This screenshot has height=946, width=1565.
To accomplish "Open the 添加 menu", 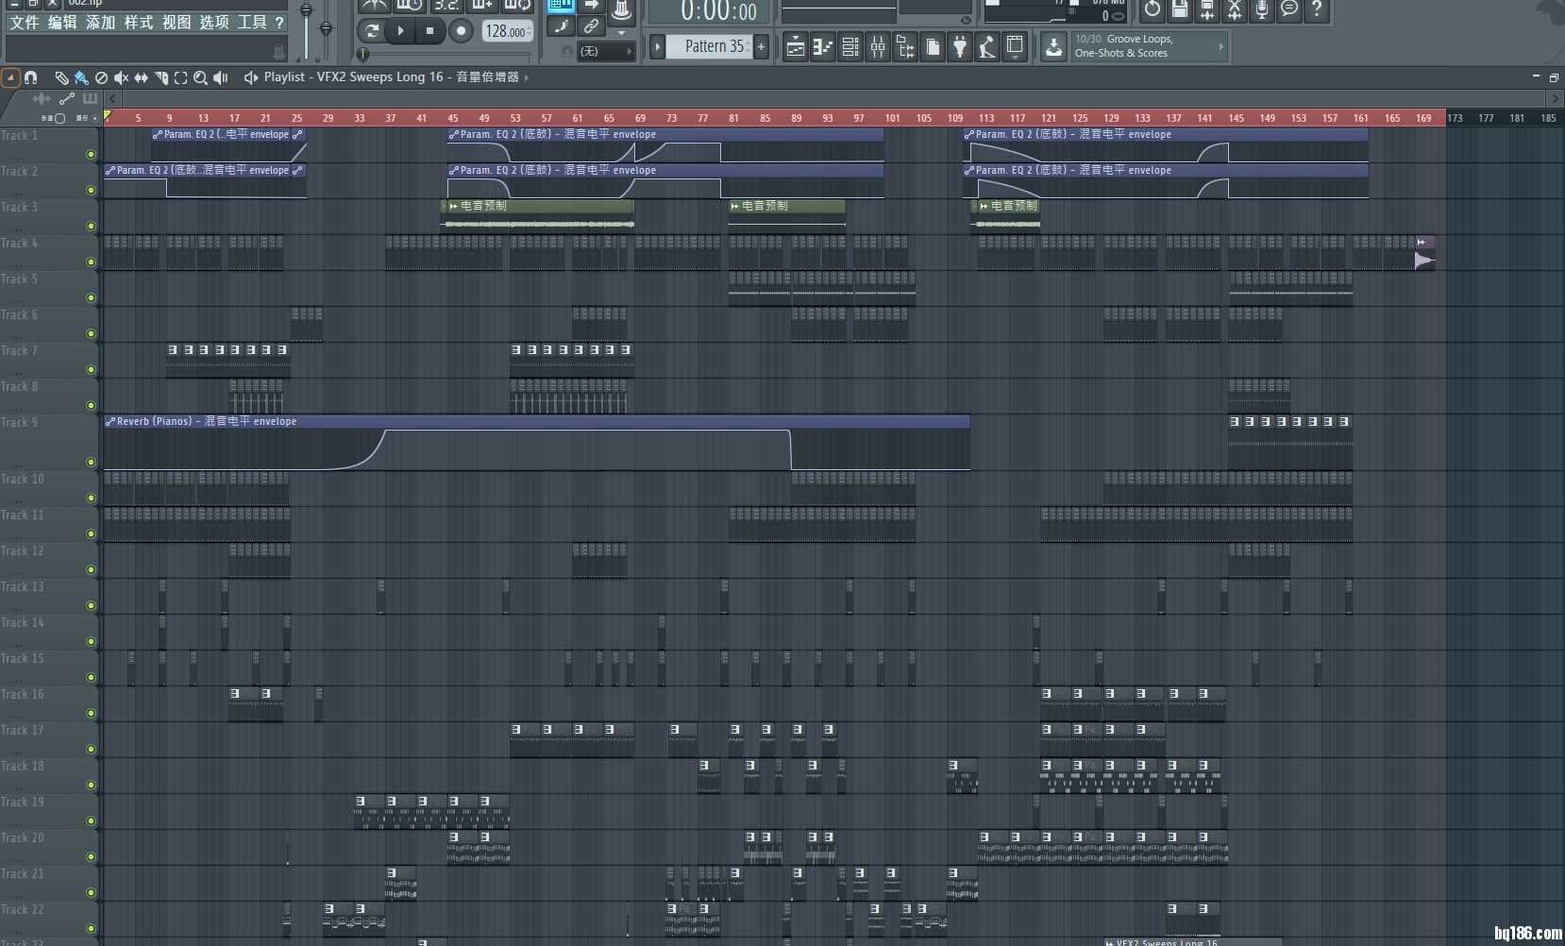I will [x=100, y=22].
